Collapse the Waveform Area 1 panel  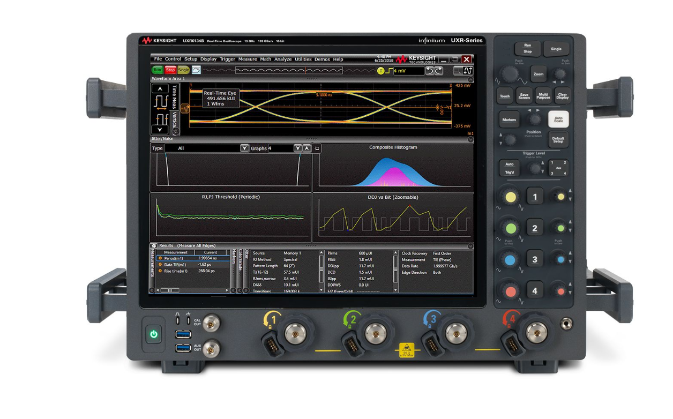click(470, 79)
